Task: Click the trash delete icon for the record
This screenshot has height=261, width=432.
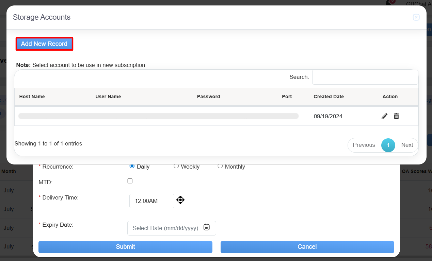Action: tap(396, 116)
